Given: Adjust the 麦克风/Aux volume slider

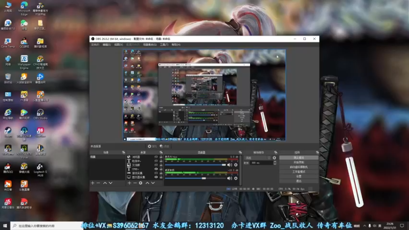Looking at the screenshot, I should click(x=195, y=165).
